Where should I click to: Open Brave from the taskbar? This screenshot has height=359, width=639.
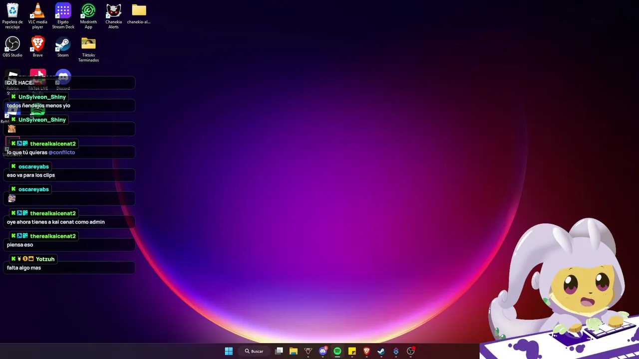coord(366,351)
